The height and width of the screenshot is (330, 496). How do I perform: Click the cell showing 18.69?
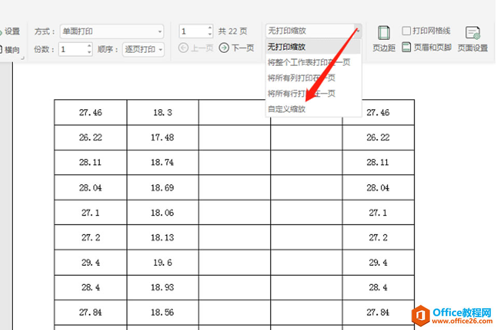pos(163,188)
